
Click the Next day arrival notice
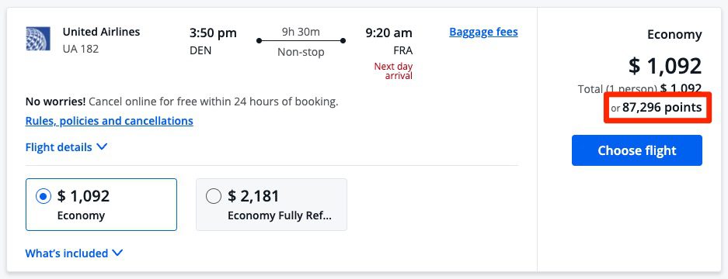(x=393, y=71)
